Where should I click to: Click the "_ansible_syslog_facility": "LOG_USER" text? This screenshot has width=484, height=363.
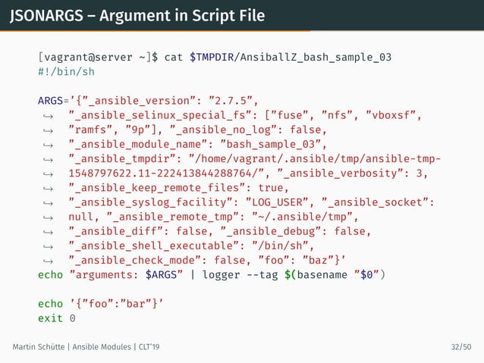click(188, 202)
